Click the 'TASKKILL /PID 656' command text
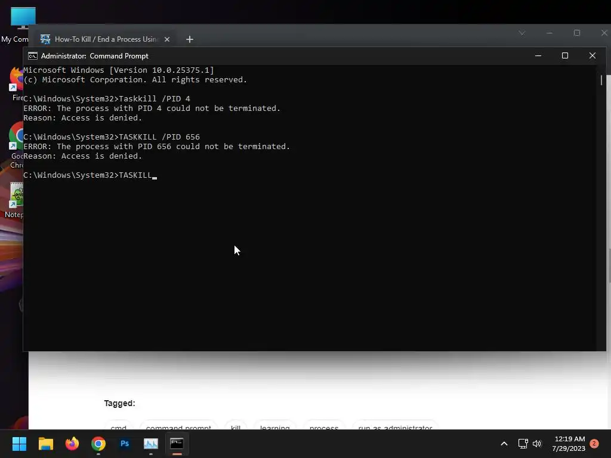Screen dimensions: 611x458 click(159, 137)
